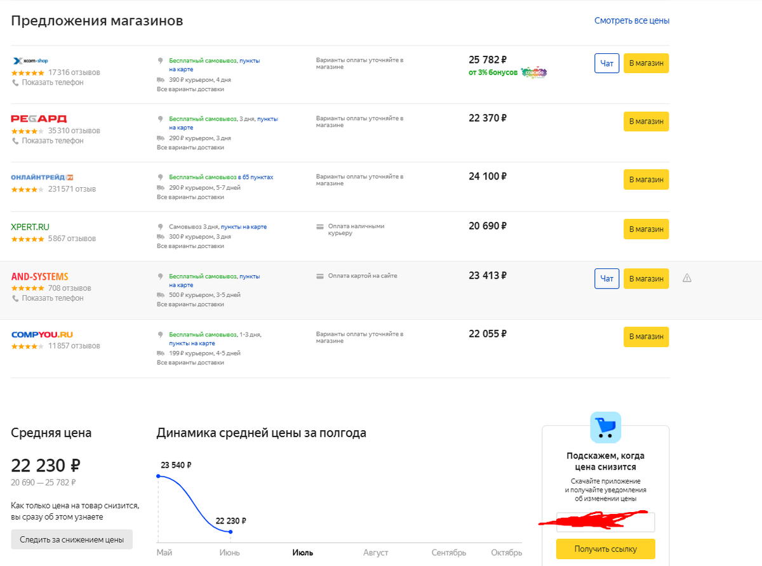Open Все варианты доставки for AND-SYSTEMS
Viewport: 762px width, 566px height.
tap(190, 305)
